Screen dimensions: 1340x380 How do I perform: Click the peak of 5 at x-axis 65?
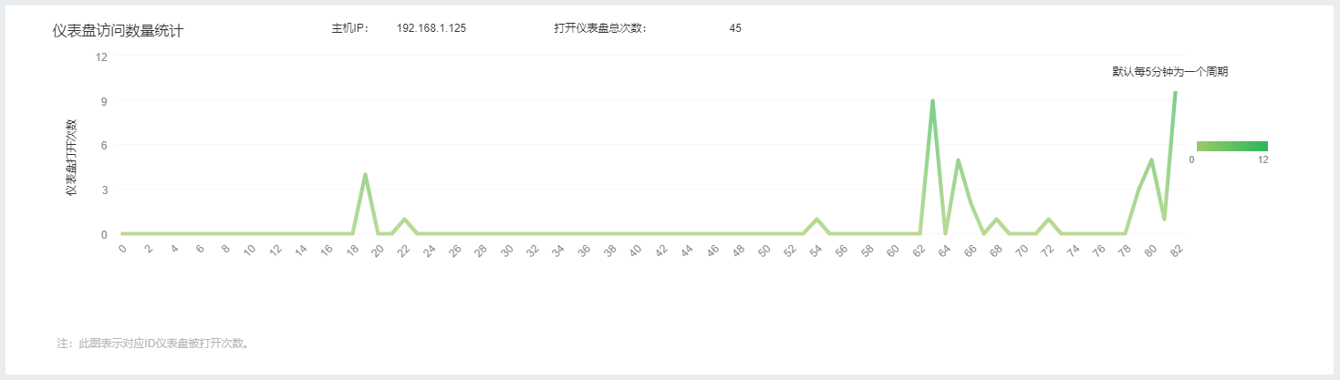click(958, 160)
